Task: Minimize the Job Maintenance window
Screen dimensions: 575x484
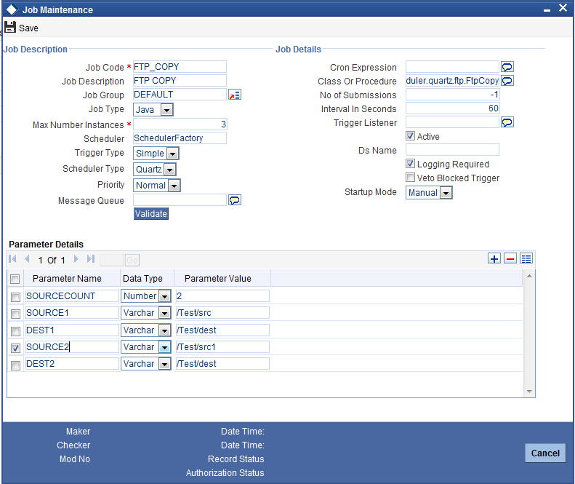Action: coord(547,10)
